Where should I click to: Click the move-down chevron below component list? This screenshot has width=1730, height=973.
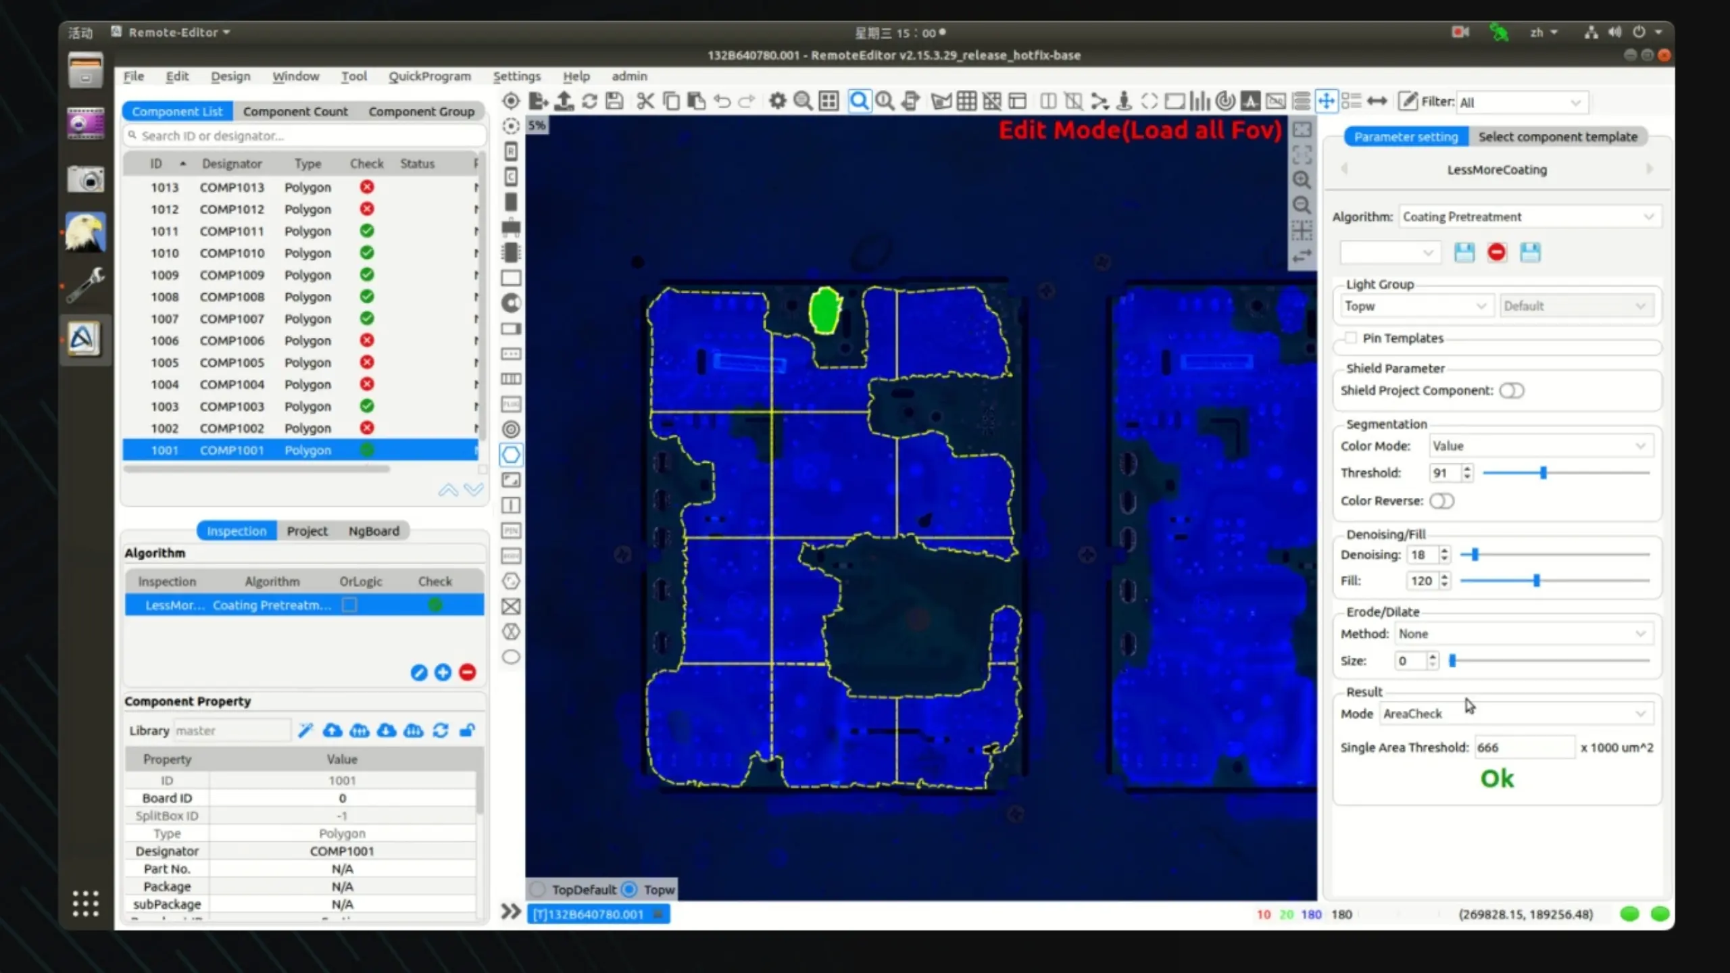(474, 489)
